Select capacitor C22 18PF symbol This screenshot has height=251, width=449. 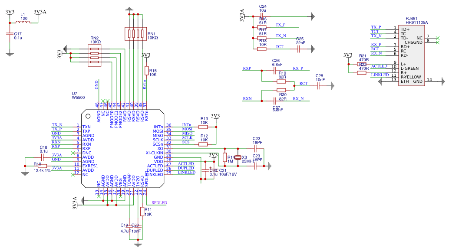point(255,149)
